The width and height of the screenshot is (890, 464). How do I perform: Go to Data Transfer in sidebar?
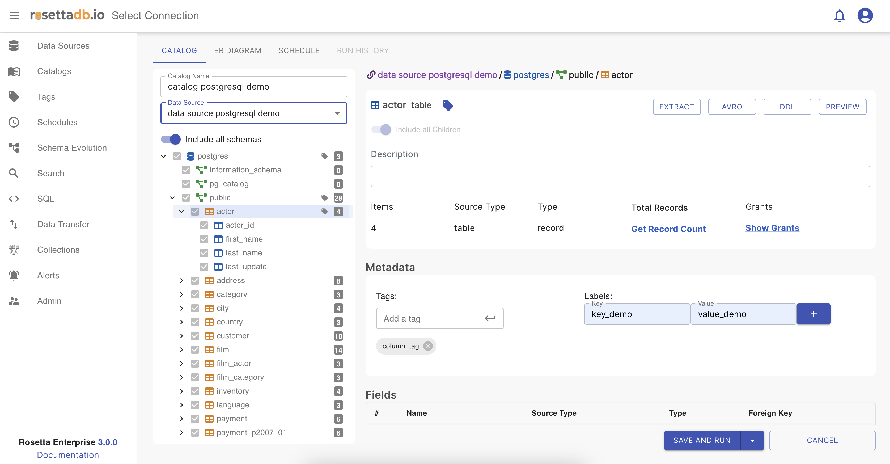[x=63, y=224]
